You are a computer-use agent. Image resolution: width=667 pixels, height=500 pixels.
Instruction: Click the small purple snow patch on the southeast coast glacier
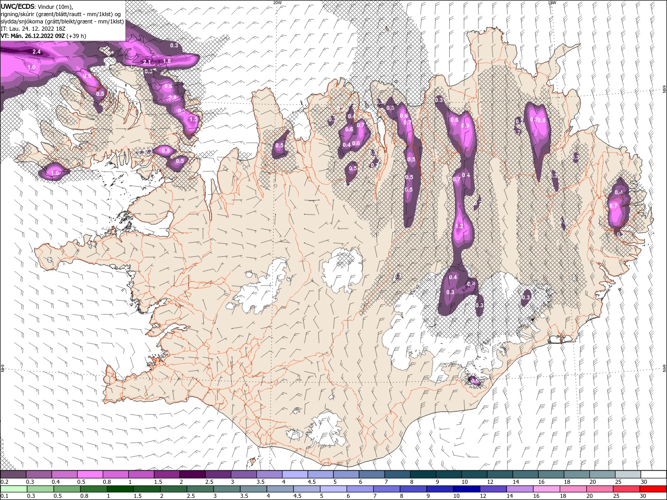(x=474, y=381)
